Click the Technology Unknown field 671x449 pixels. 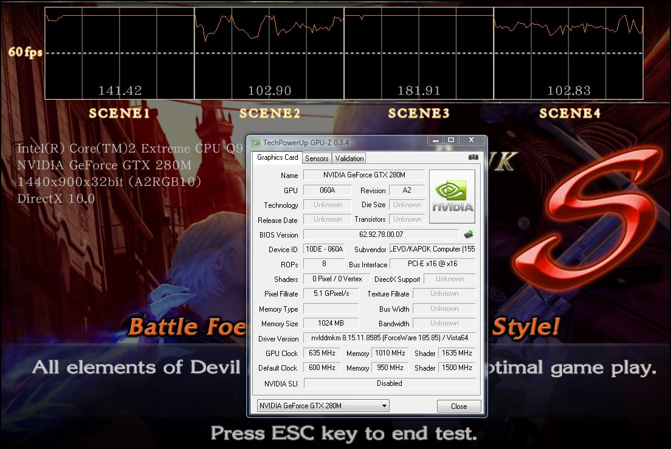(x=328, y=205)
